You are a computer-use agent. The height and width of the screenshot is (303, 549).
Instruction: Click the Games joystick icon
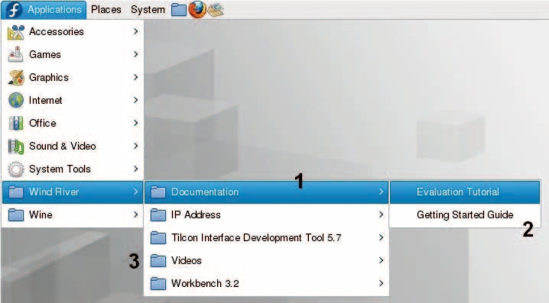tap(16, 54)
